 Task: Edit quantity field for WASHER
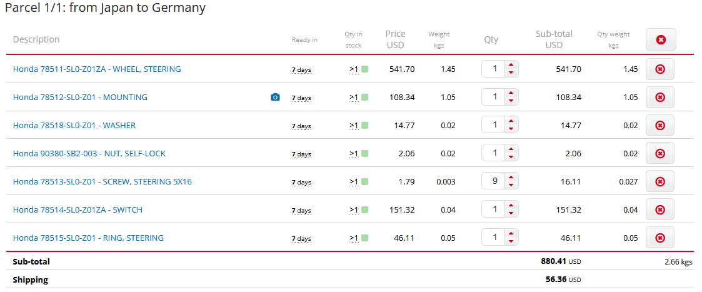(x=493, y=126)
